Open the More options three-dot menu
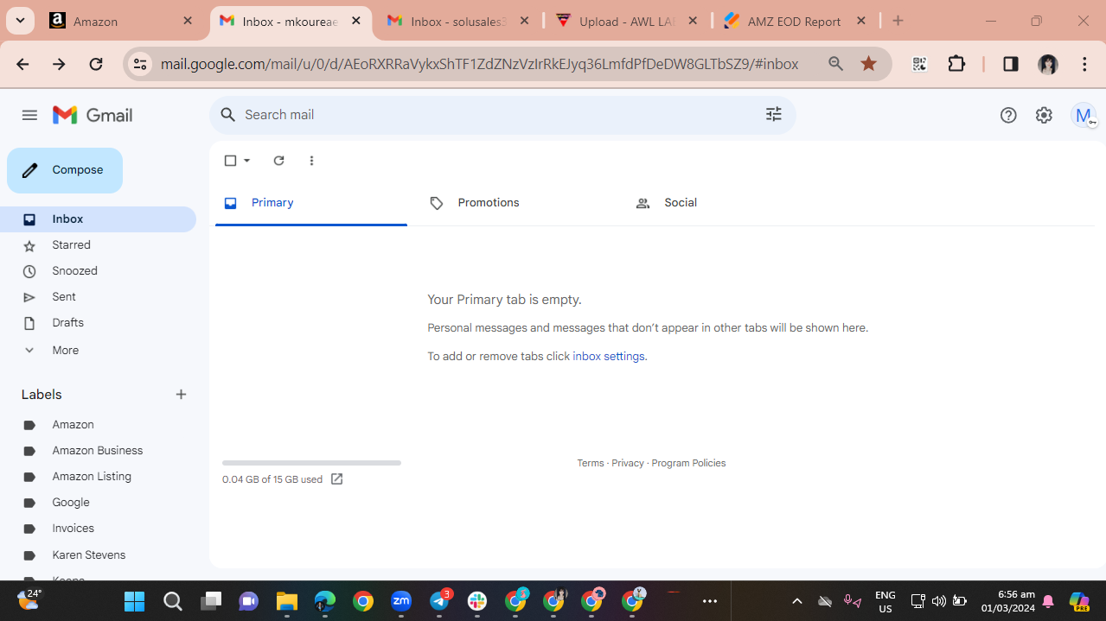 coord(311,161)
